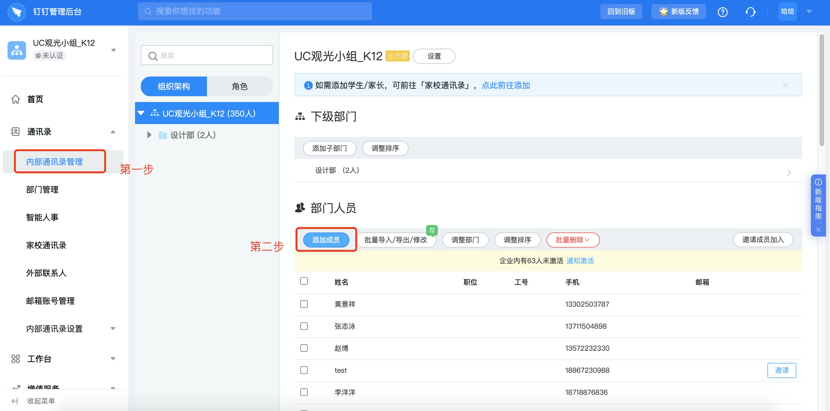Click the 设置 button by organization title
The width and height of the screenshot is (830, 411).
tap(434, 56)
